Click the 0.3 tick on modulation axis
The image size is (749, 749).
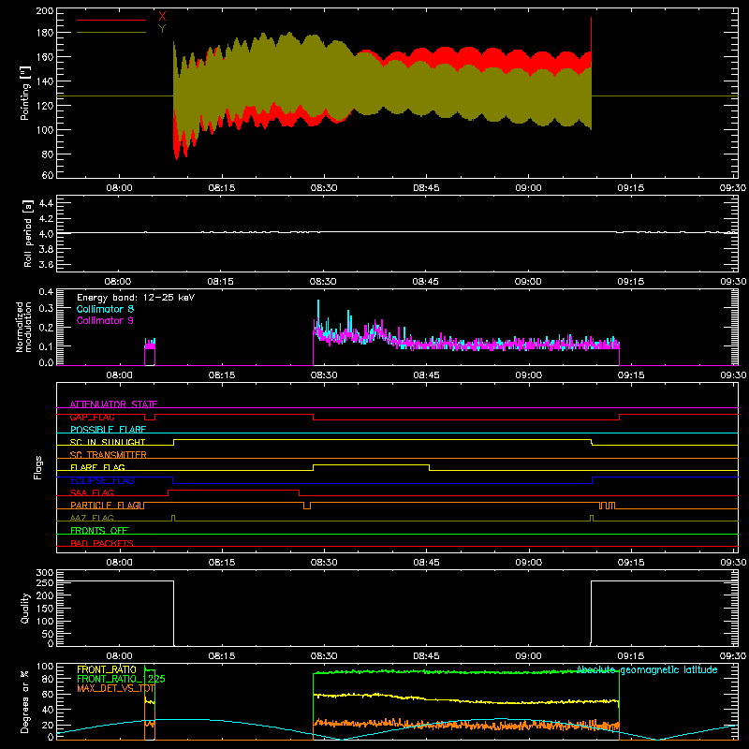pyautogui.click(x=46, y=308)
